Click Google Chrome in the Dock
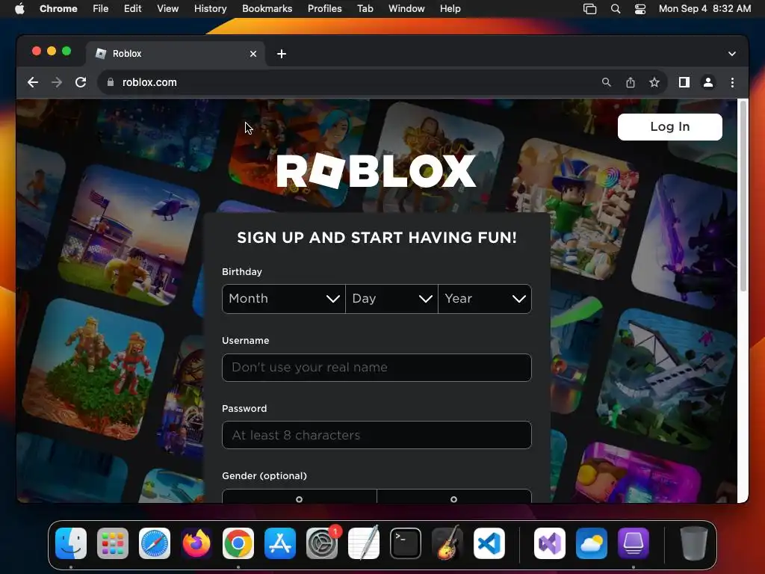 pos(238,543)
